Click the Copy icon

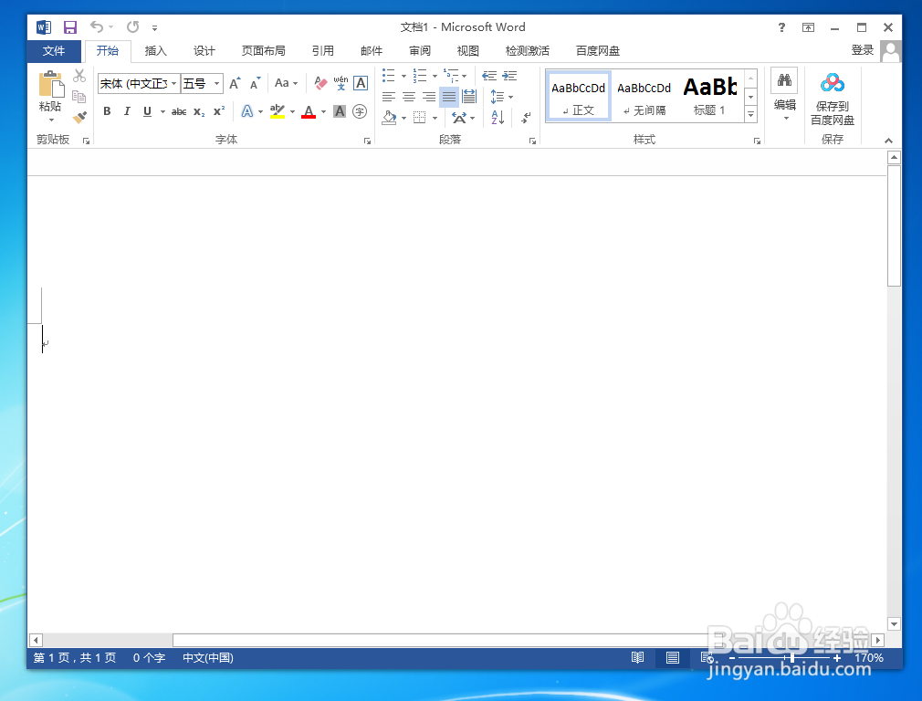click(79, 97)
